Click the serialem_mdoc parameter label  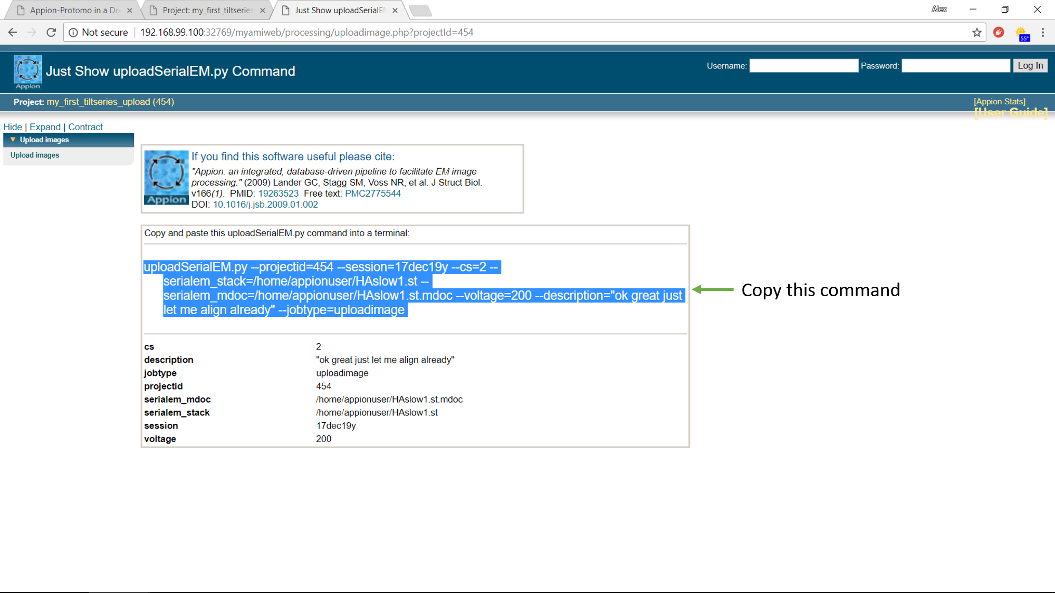(177, 400)
